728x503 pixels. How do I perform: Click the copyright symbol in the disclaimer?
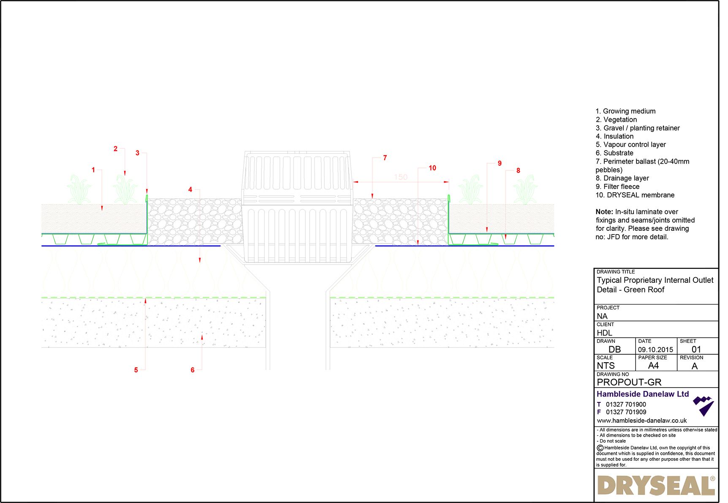click(x=600, y=448)
